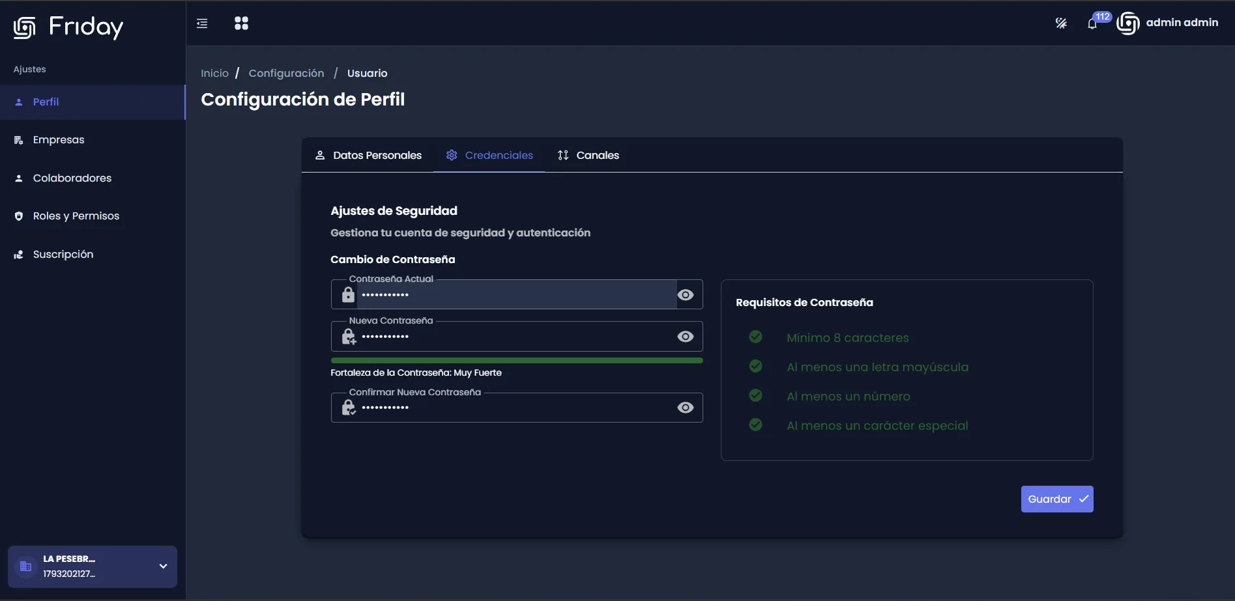This screenshot has height=601, width=1235.
Task: Toggle the theme mode icon
Action: coord(1061,23)
